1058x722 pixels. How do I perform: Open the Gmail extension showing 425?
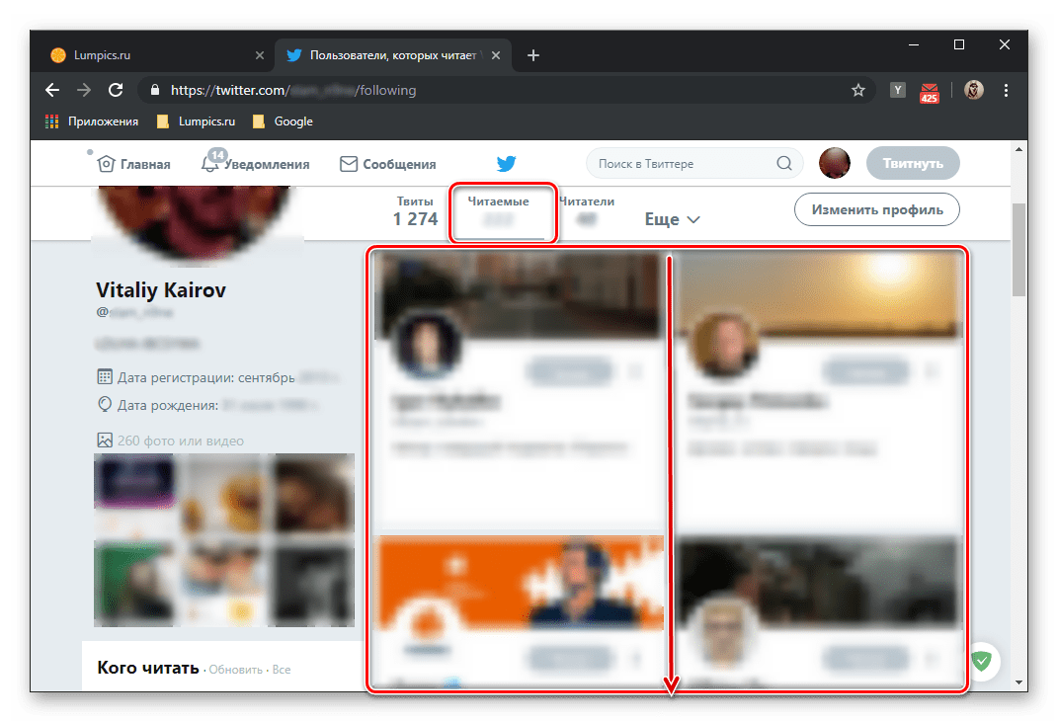(x=929, y=91)
